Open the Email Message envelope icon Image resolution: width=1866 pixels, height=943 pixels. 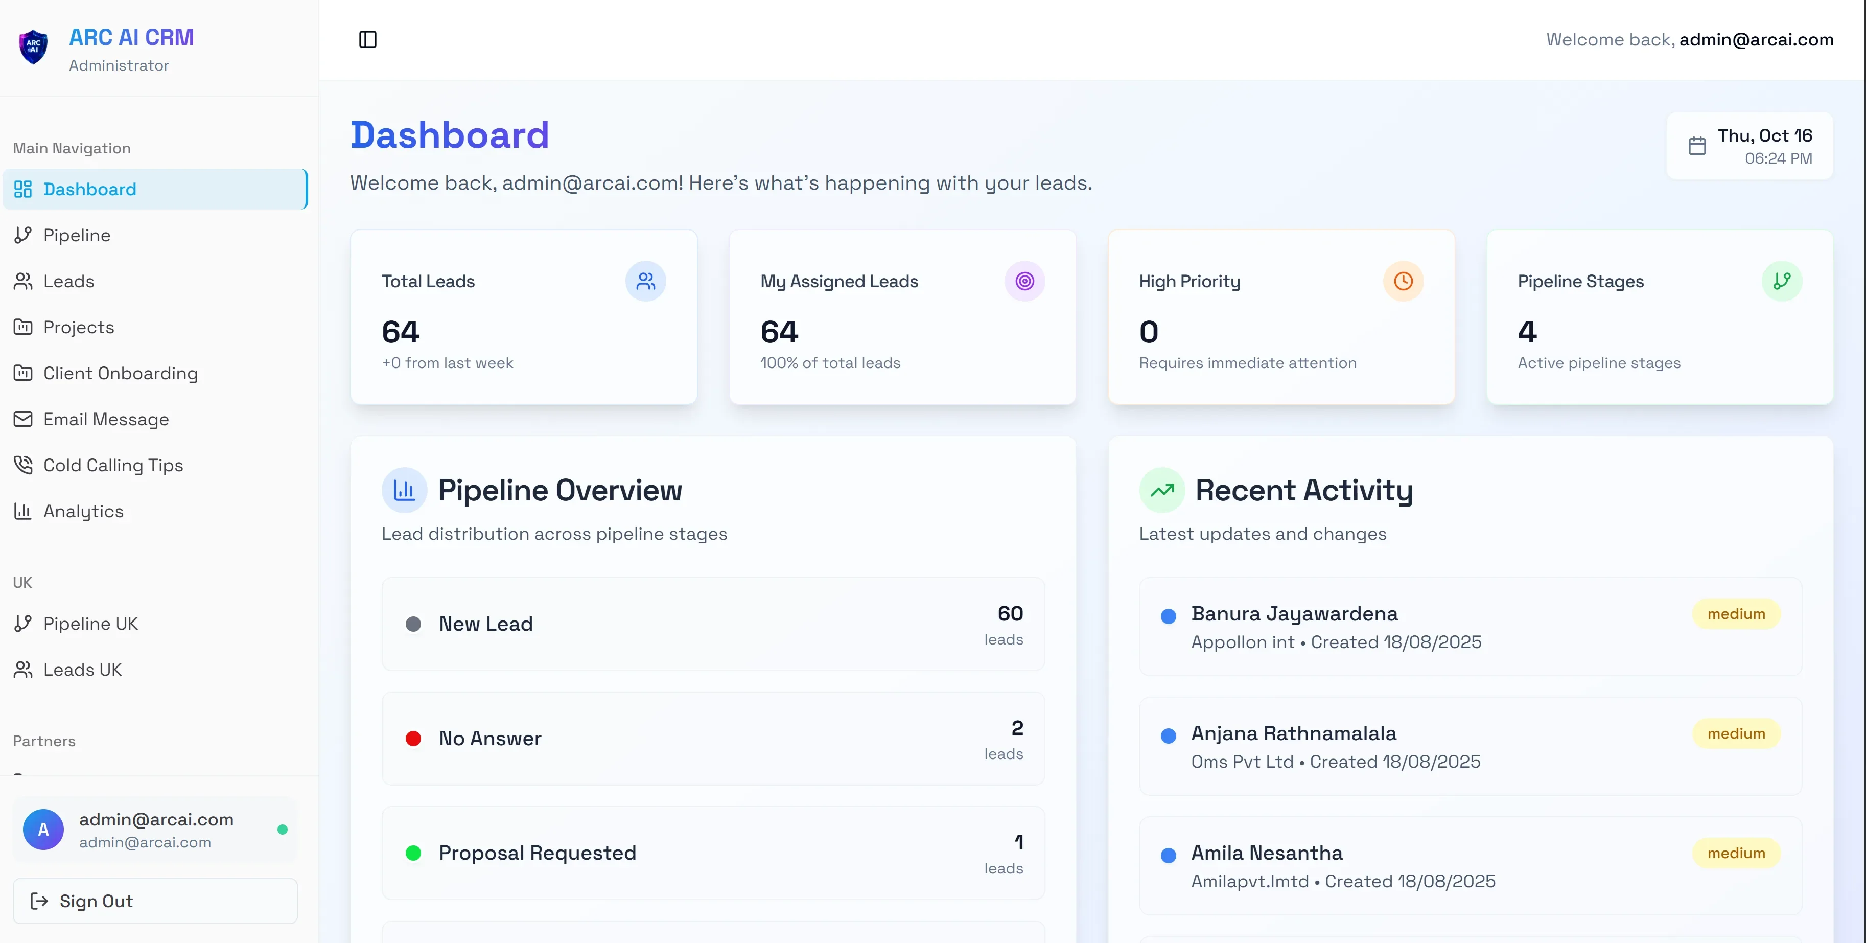click(x=22, y=419)
